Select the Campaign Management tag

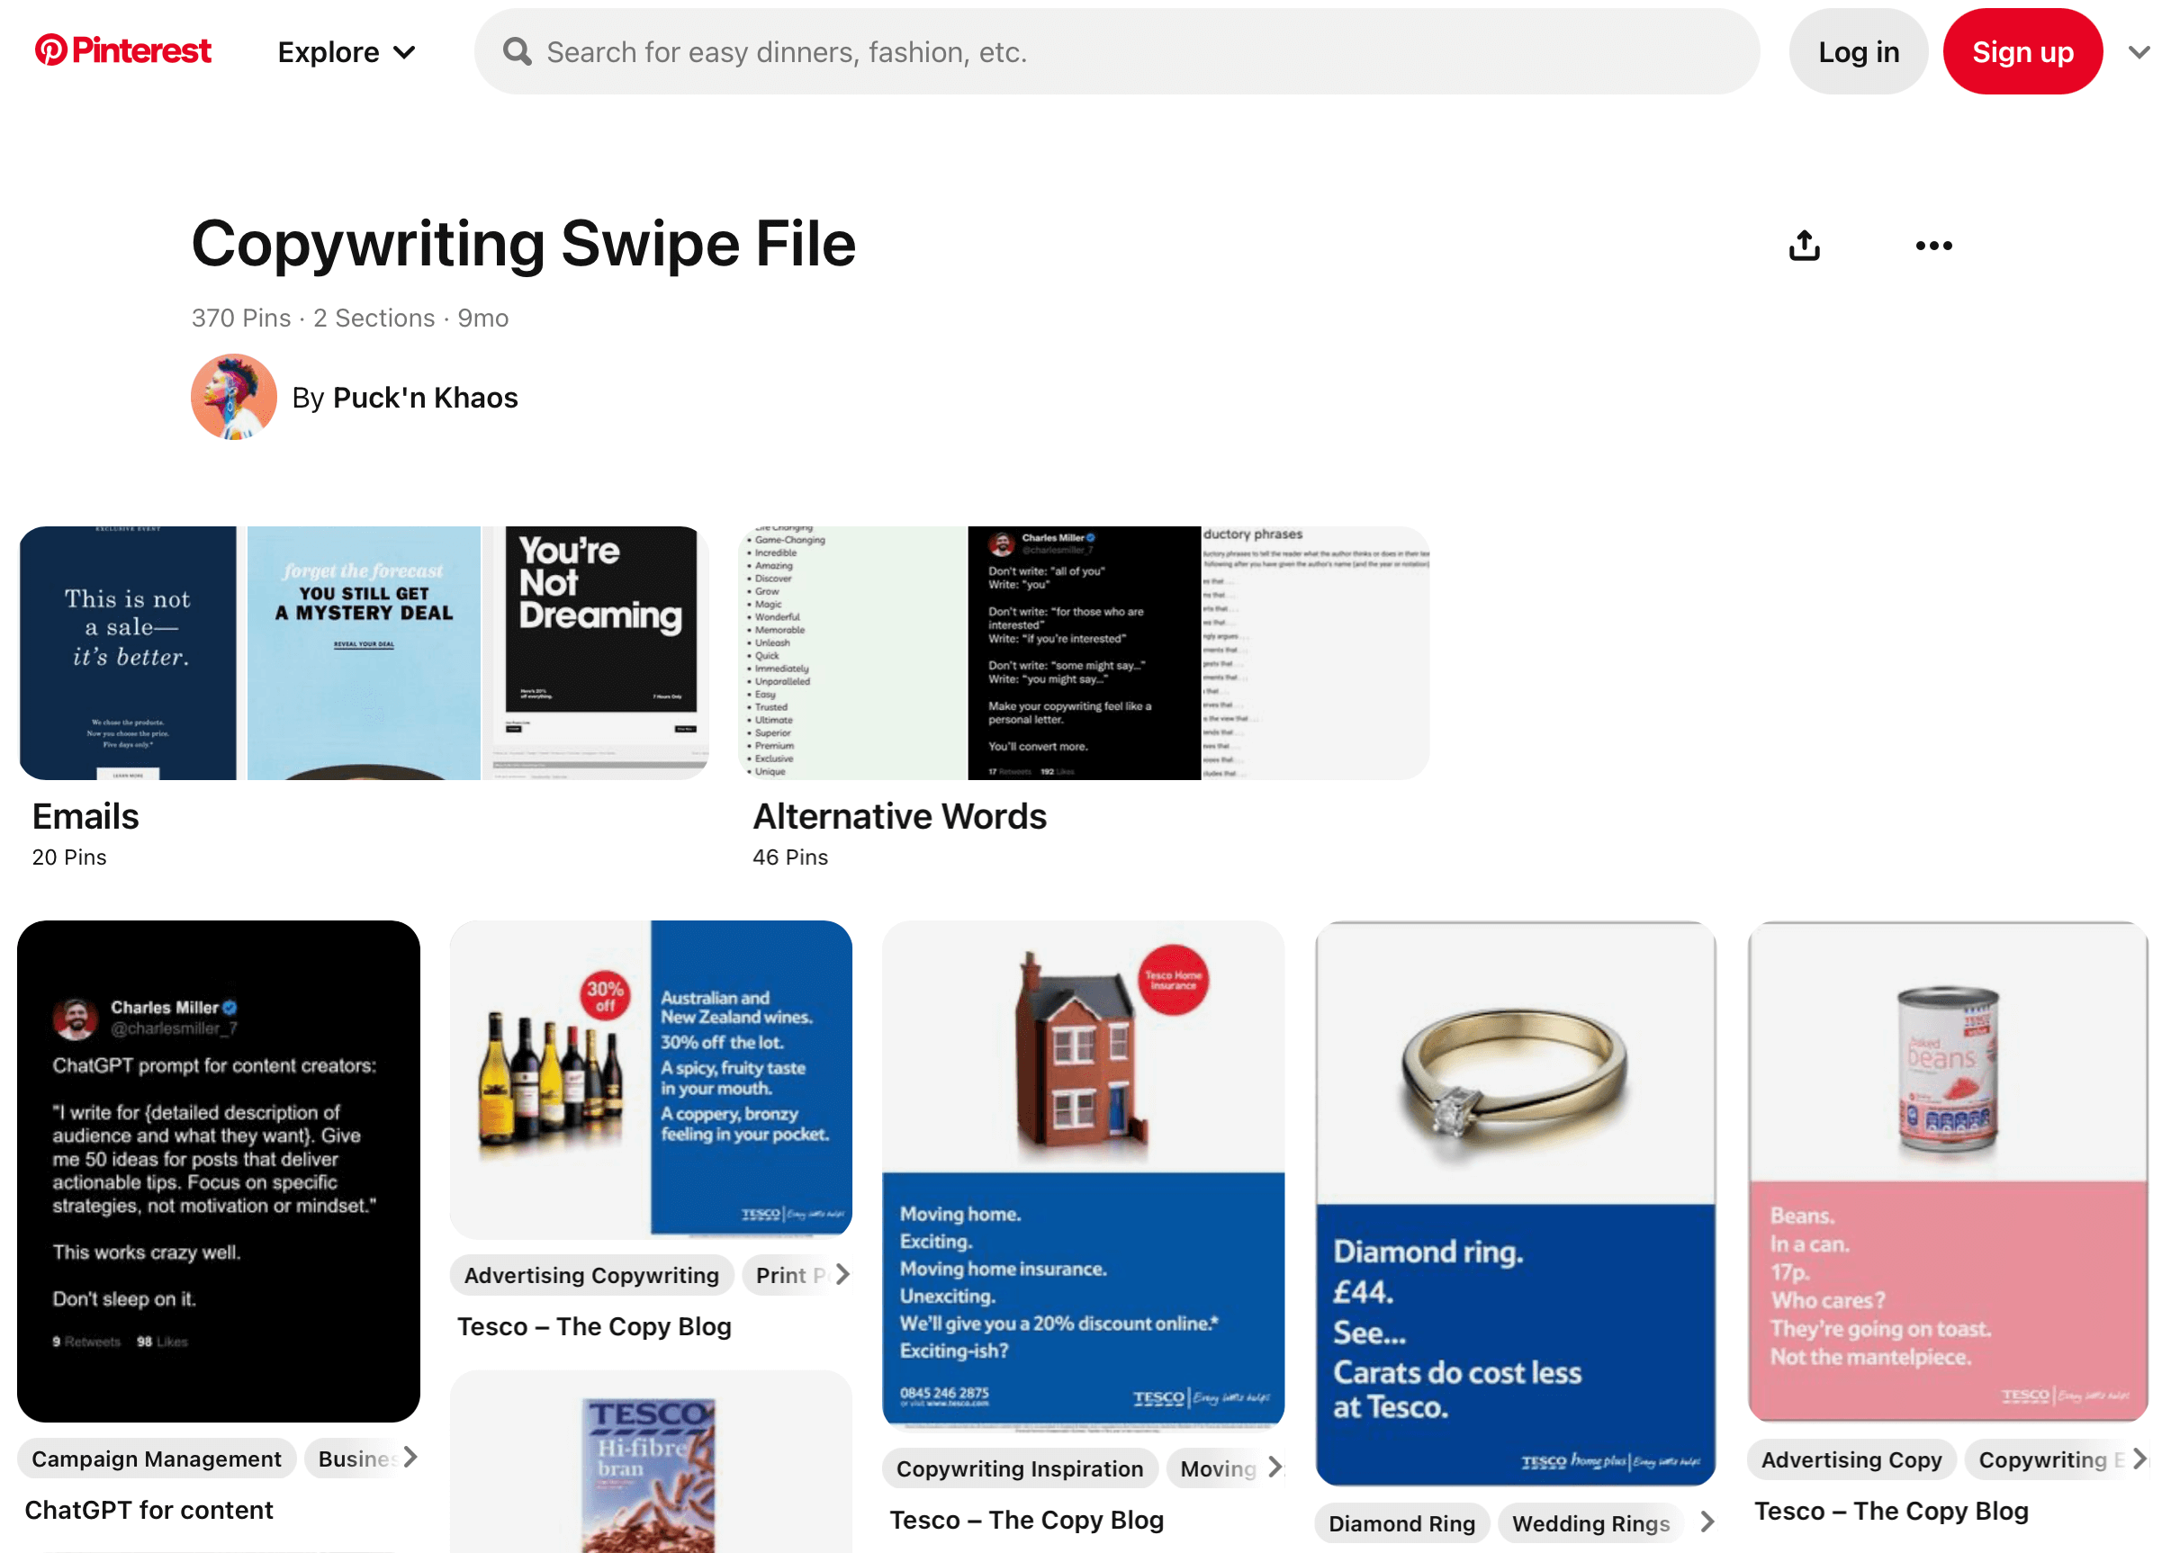pyautogui.click(x=156, y=1459)
